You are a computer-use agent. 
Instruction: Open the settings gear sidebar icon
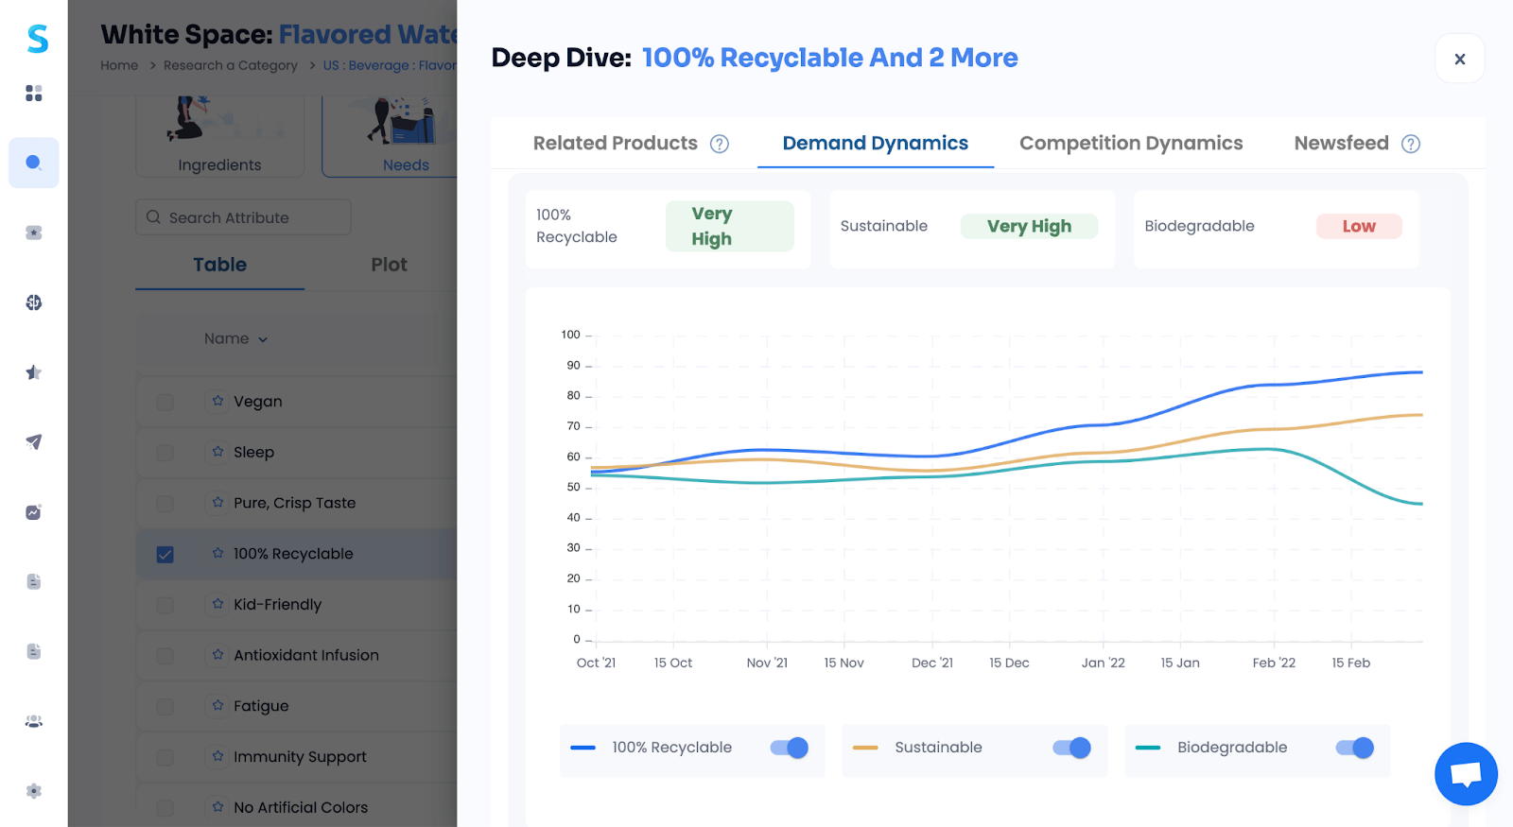click(x=34, y=791)
